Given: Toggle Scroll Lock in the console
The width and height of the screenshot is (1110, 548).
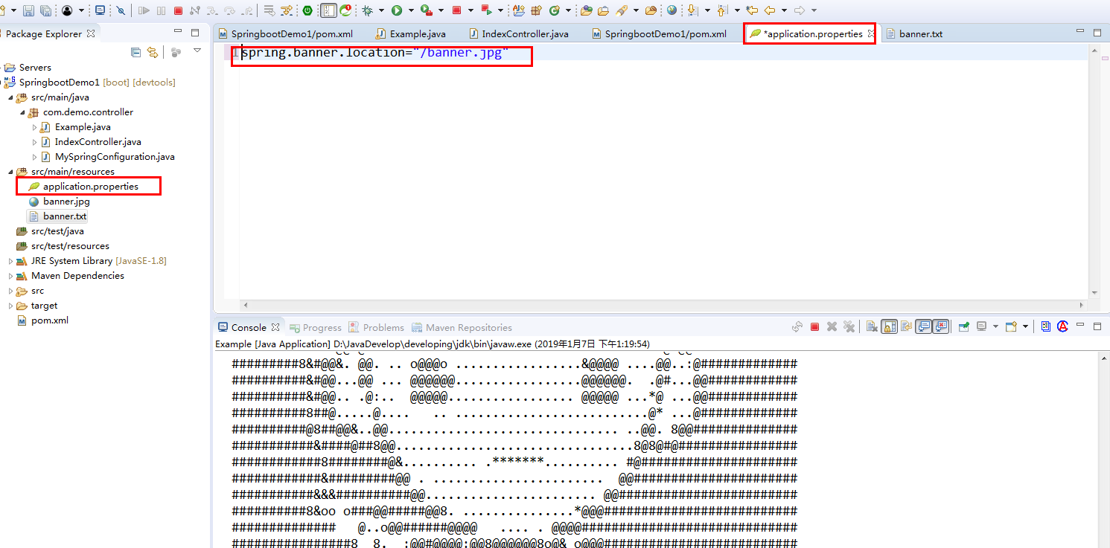Looking at the screenshot, I should [x=889, y=326].
